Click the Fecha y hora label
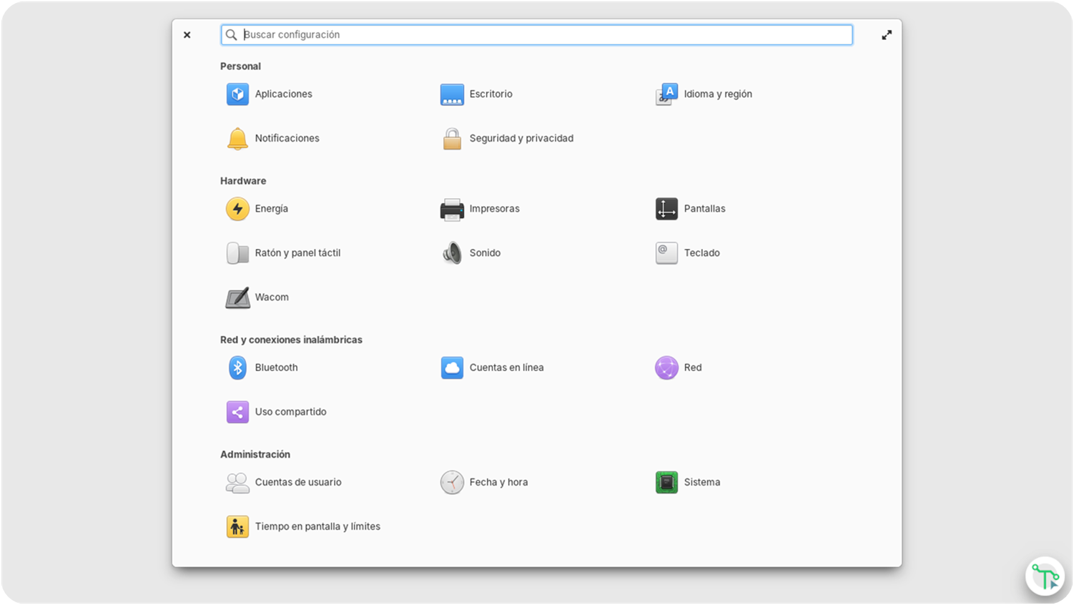Image resolution: width=1074 pixels, height=605 pixels. [x=498, y=482]
